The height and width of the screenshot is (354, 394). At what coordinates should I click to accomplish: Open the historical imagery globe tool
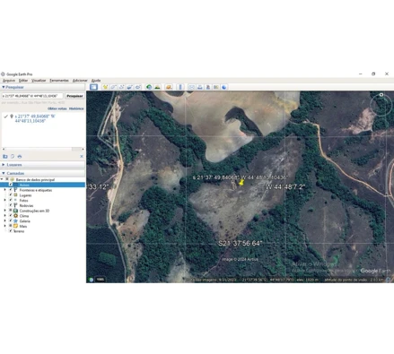(x=149, y=87)
